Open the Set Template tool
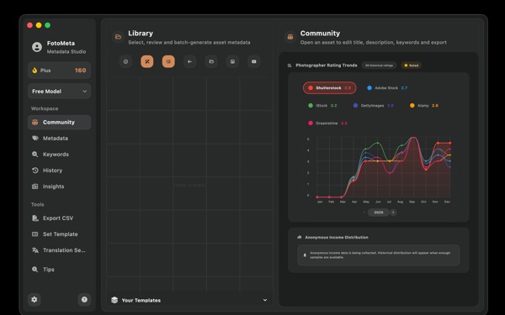Screen dimensions: 505x315 59,234
